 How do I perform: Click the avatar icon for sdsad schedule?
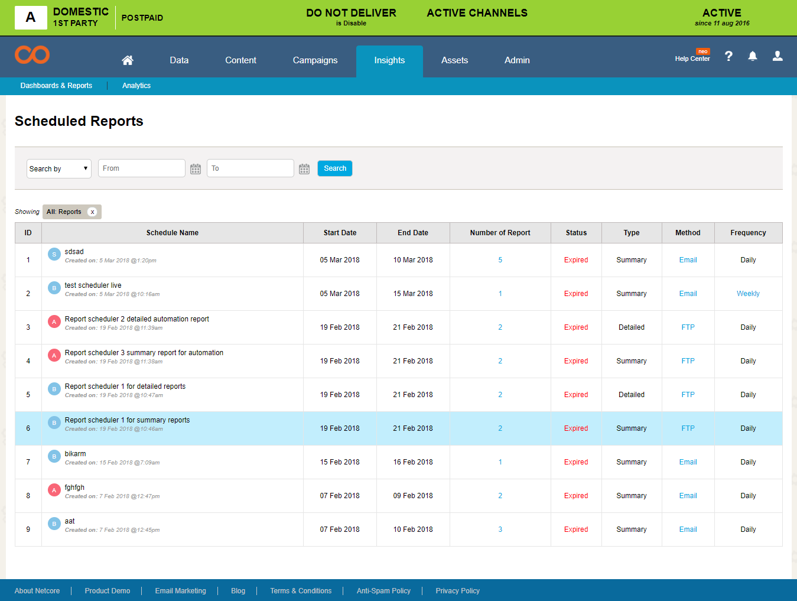click(54, 254)
